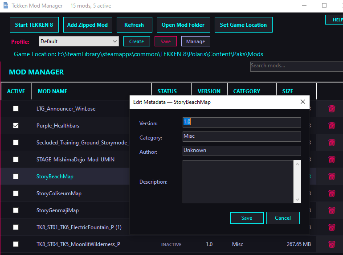This screenshot has width=343, height=255.
Task: Save the current profile with red Save
Action: pyautogui.click(x=166, y=41)
